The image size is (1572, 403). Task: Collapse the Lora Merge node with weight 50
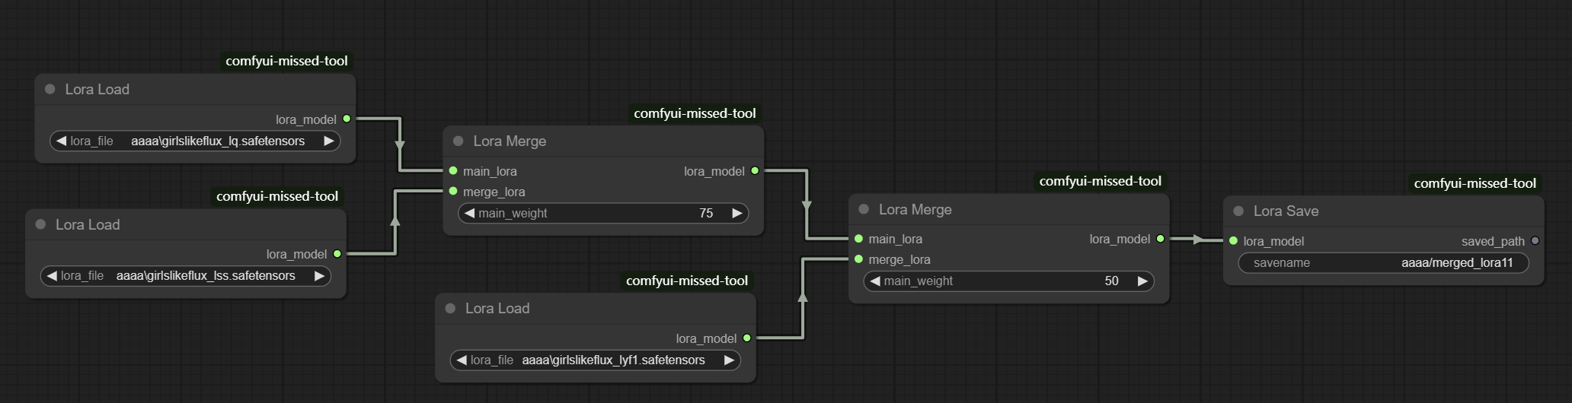864,209
